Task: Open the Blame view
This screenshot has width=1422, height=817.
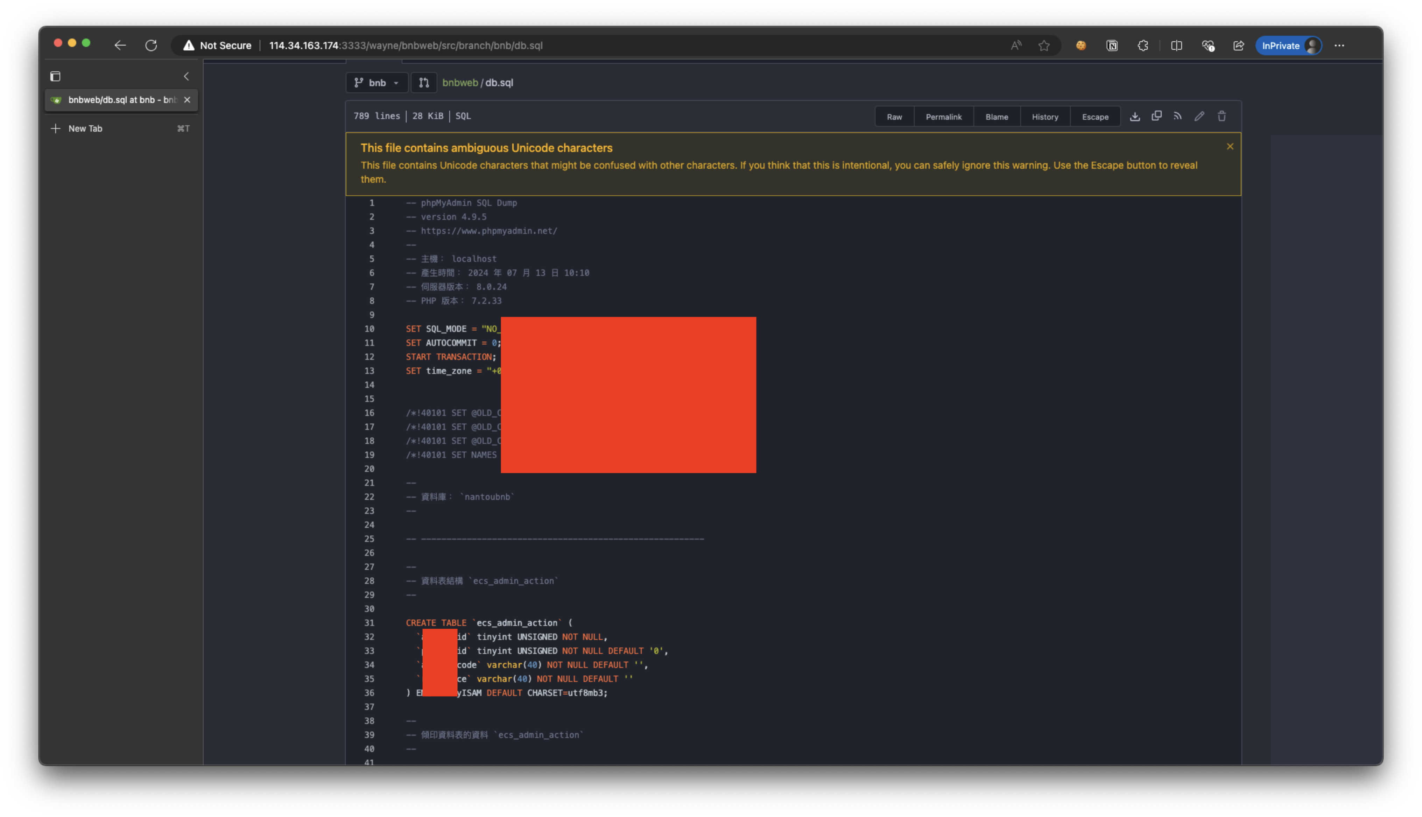Action: [x=997, y=117]
